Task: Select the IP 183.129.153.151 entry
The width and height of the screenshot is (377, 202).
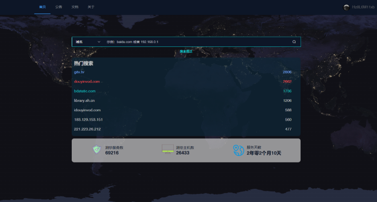Action: tap(88, 119)
